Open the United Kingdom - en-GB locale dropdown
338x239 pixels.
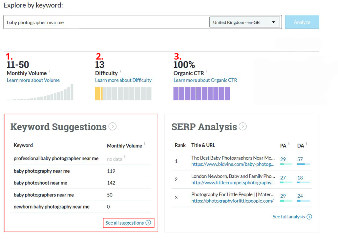[x=245, y=22]
